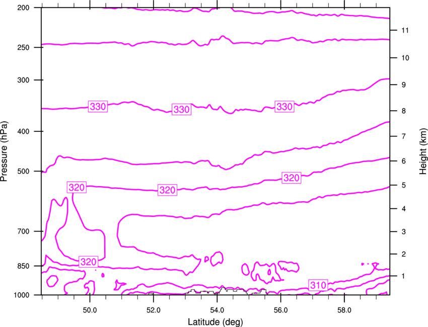
Task: Select the 700 pressure tick label
Action: pyautogui.click(x=24, y=231)
